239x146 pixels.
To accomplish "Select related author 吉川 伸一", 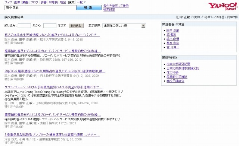I will [x=173, y=47].
